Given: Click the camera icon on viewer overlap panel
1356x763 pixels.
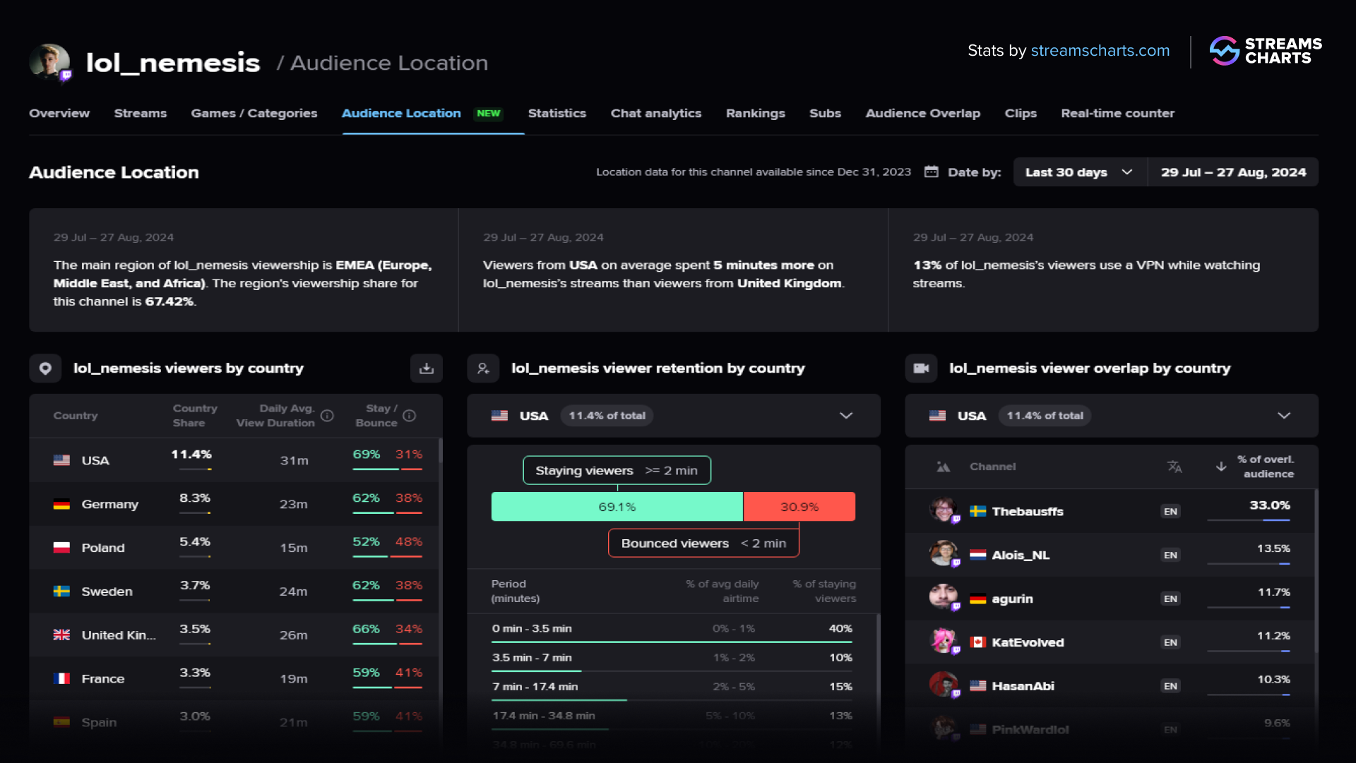Looking at the screenshot, I should (921, 368).
